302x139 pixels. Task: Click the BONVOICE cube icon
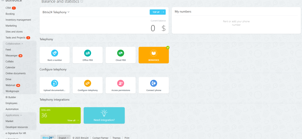[154, 53]
